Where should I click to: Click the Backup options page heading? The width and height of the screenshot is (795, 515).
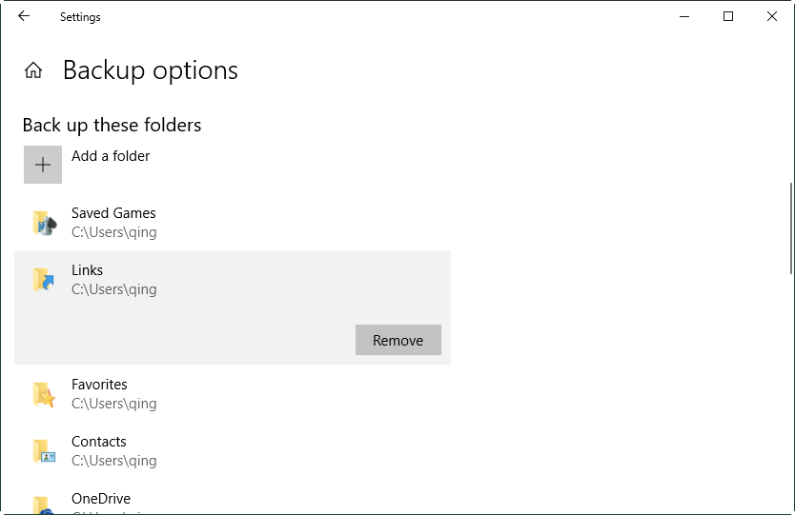[151, 70]
